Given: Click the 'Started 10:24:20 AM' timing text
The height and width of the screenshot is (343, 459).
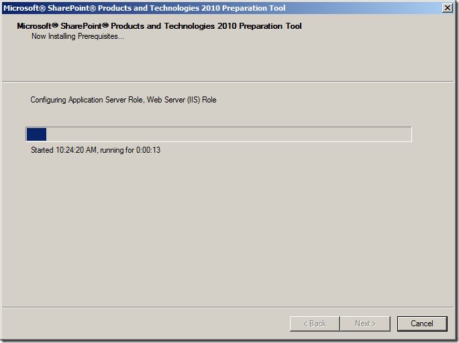Looking at the screenshot, I should (x=95, y=150).
